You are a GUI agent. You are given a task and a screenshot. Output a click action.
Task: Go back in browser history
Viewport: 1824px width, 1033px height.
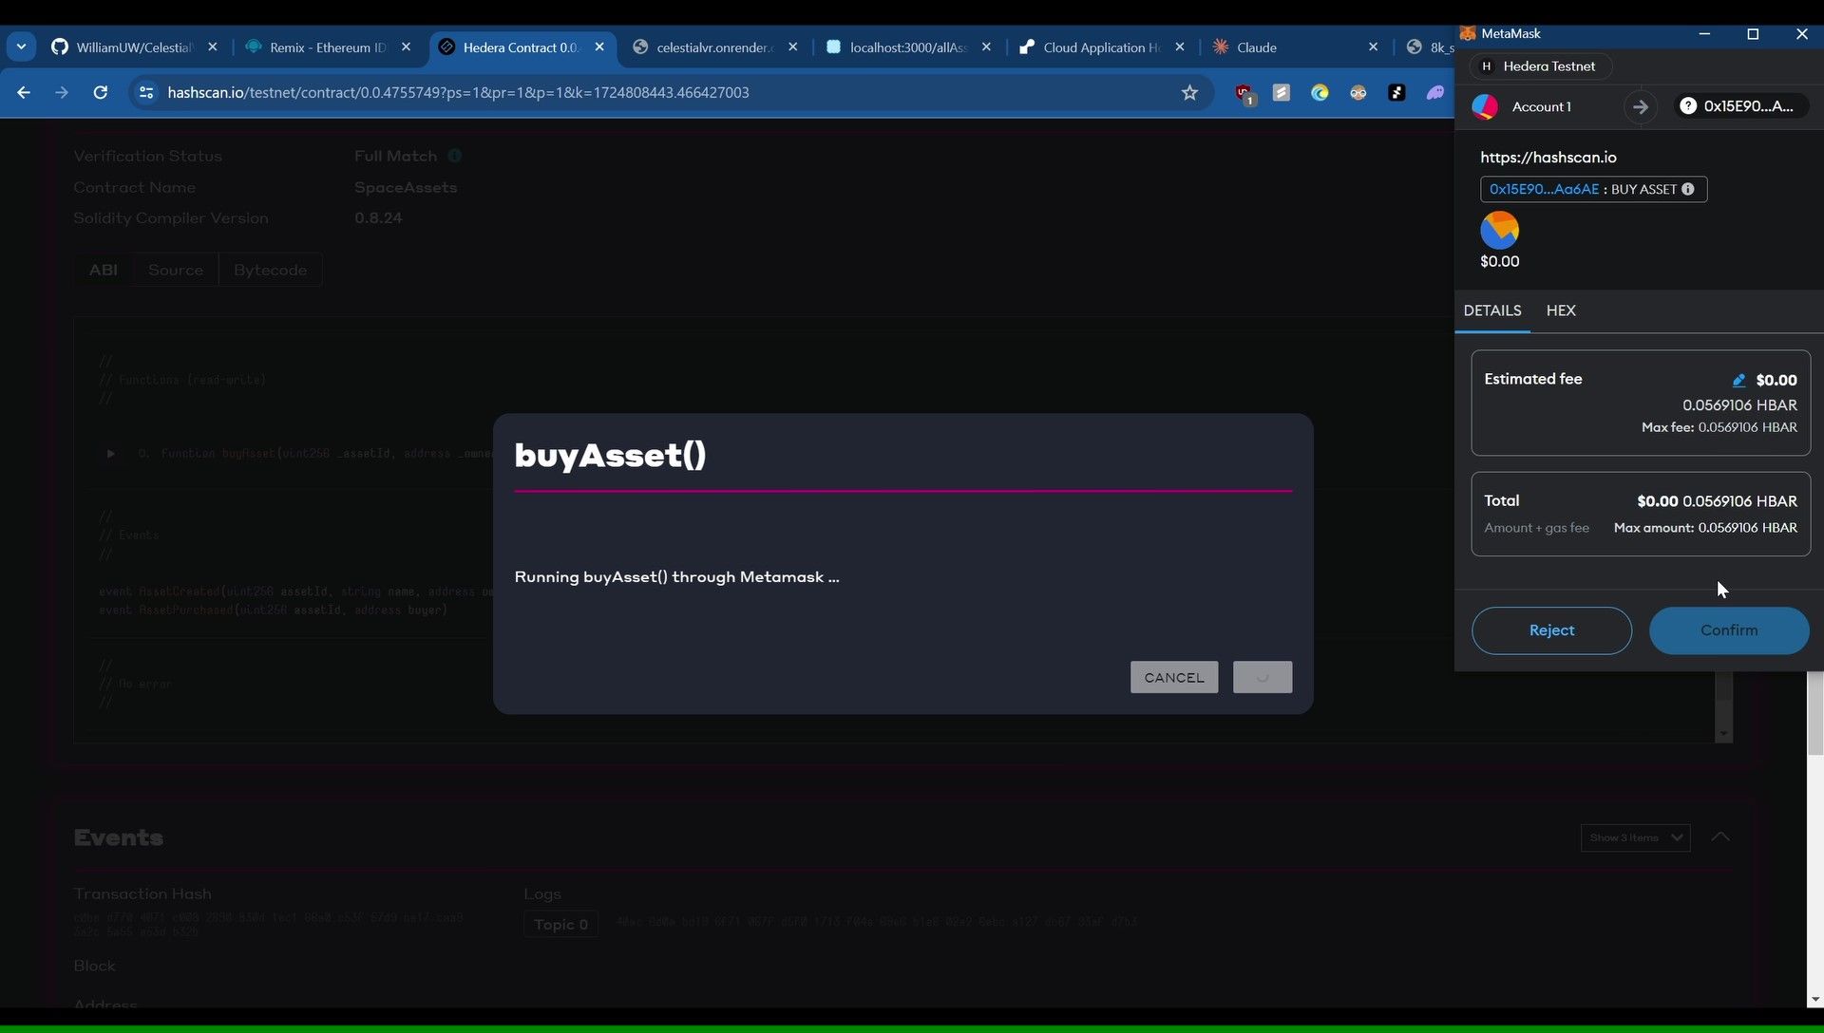coord(24,92)
